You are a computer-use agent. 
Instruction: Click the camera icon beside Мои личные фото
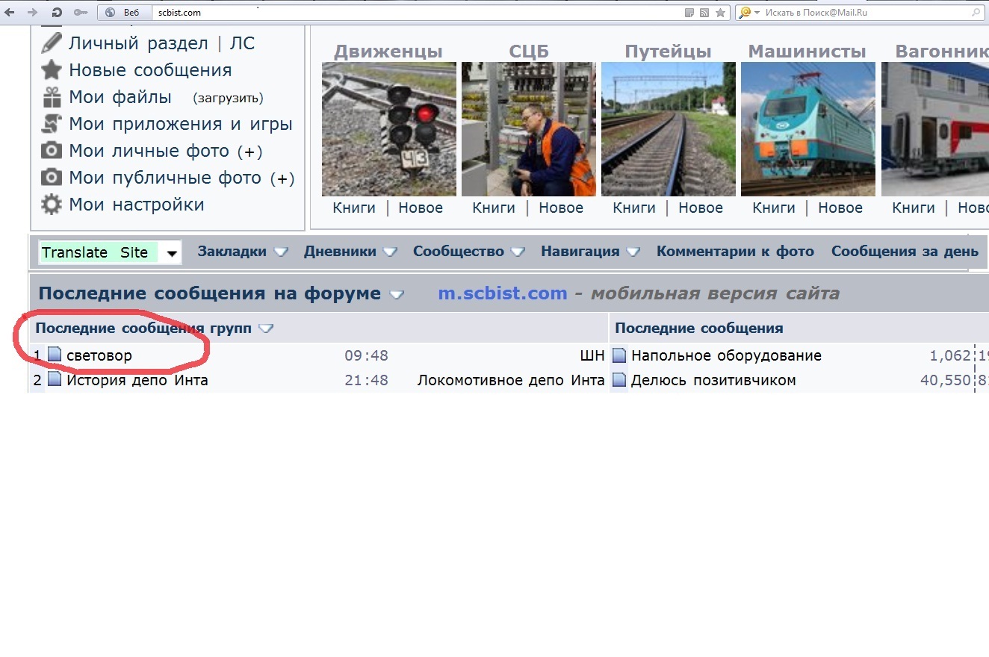(x=51, y=151)
